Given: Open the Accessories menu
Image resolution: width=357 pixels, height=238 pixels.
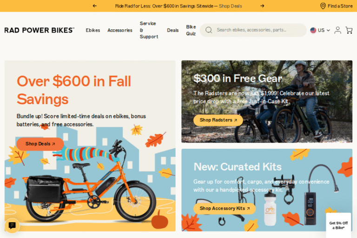Looking at the screenshot, I should pos(120,30).
